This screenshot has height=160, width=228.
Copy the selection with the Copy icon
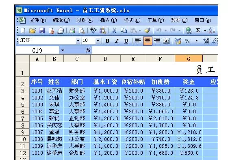124,31
